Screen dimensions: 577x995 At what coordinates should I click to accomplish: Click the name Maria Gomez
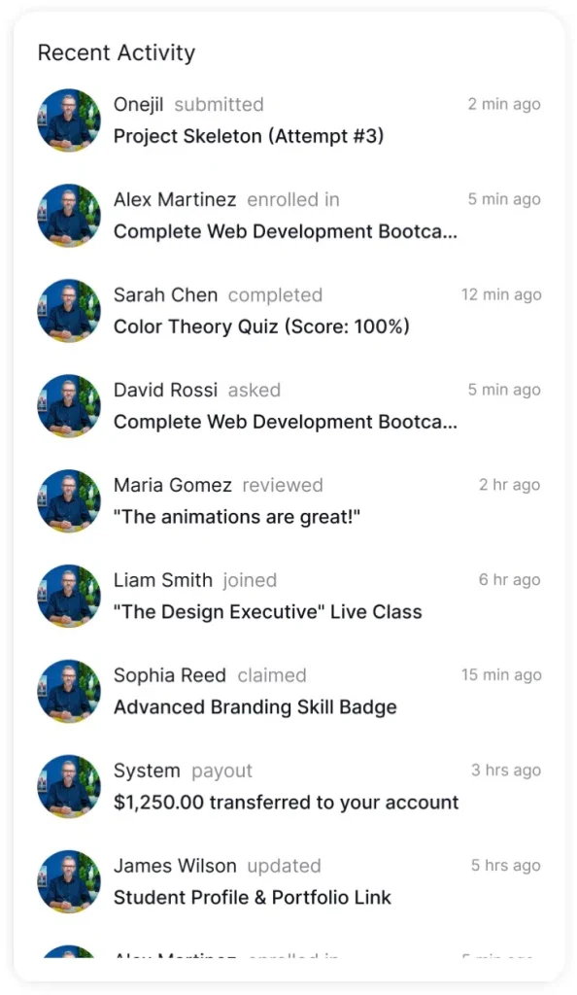[x=173, y=486]
